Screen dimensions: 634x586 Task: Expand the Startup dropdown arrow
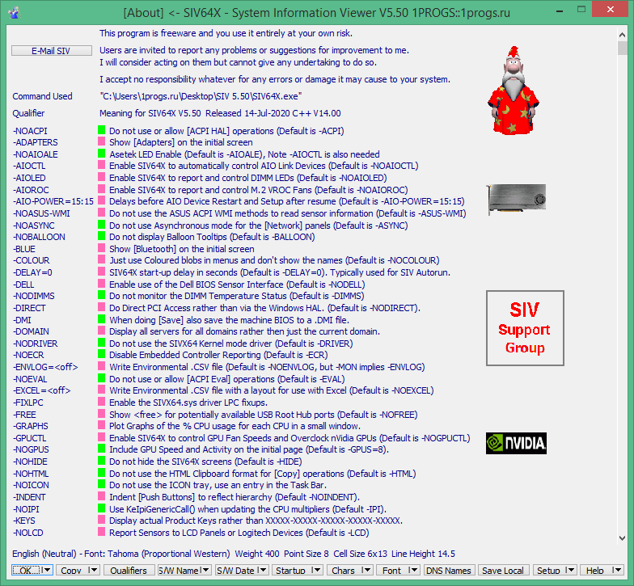click(x=317, y=571)
